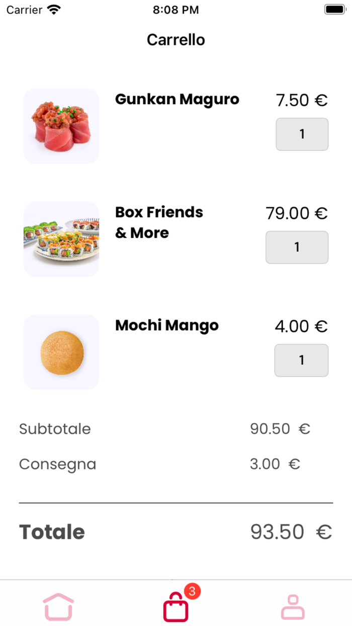The image size is (352, 626).
Task: Tap the Mochi Mango image
Action: coord(61,352)
